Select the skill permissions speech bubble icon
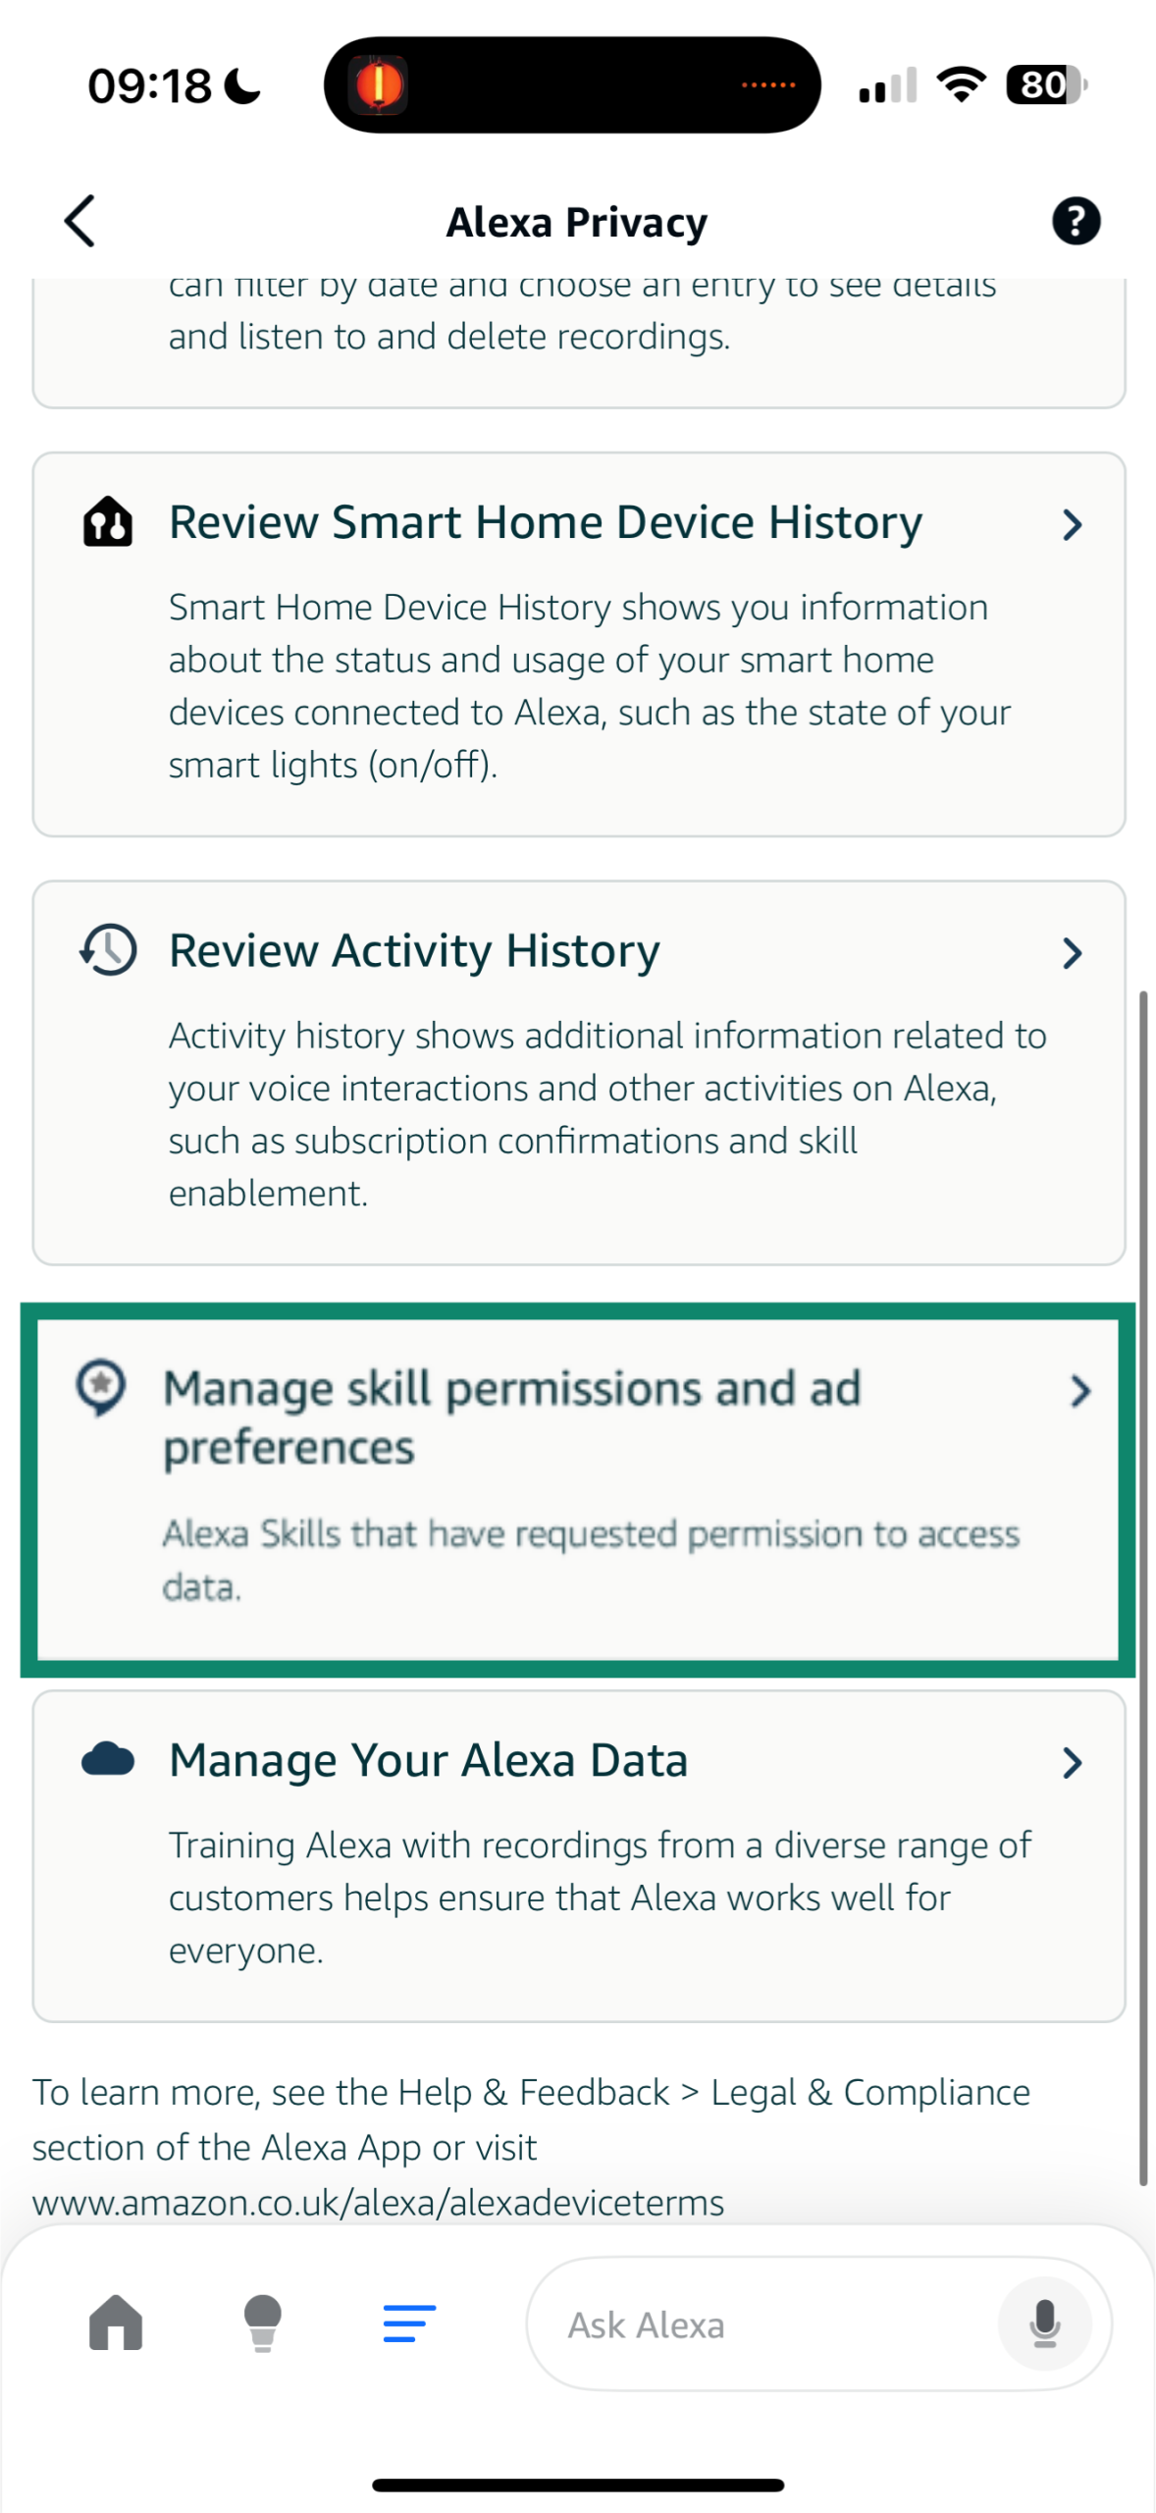Screen dimensions: 1156x2513 click(x=102, y=1388)
